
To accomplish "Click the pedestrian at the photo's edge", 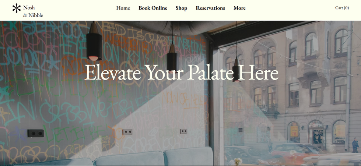I will coord(355,145).
